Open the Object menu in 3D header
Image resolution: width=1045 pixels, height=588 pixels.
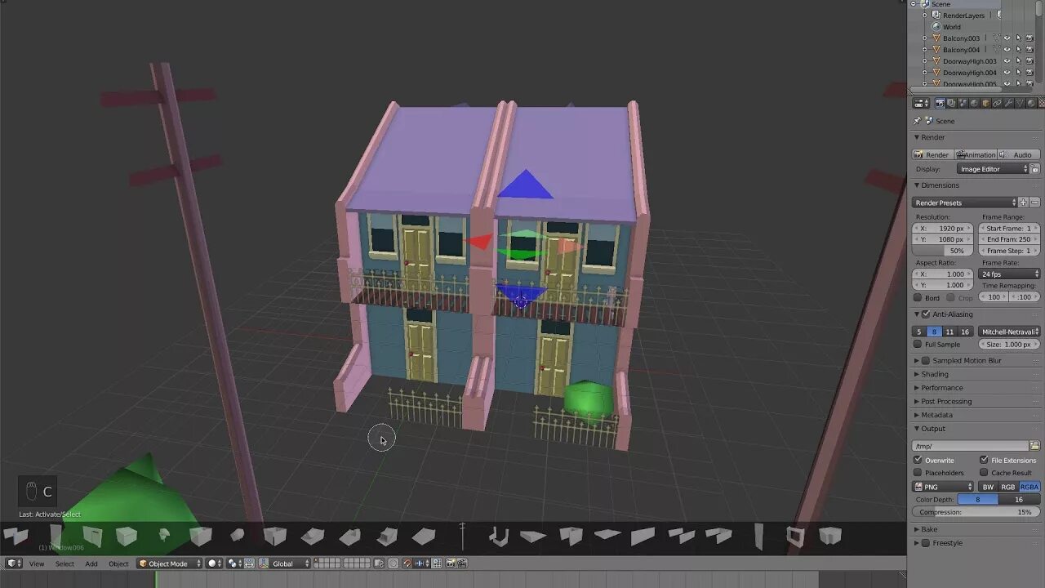click(118, 563)
